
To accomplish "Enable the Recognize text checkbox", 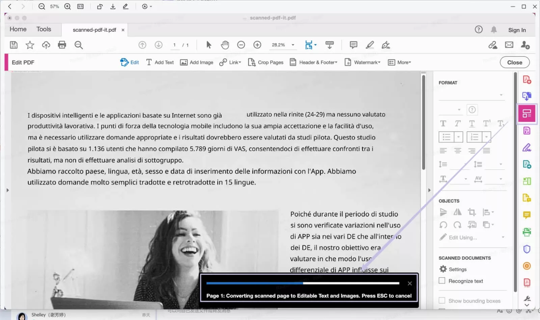I will [x=442, y=281].
